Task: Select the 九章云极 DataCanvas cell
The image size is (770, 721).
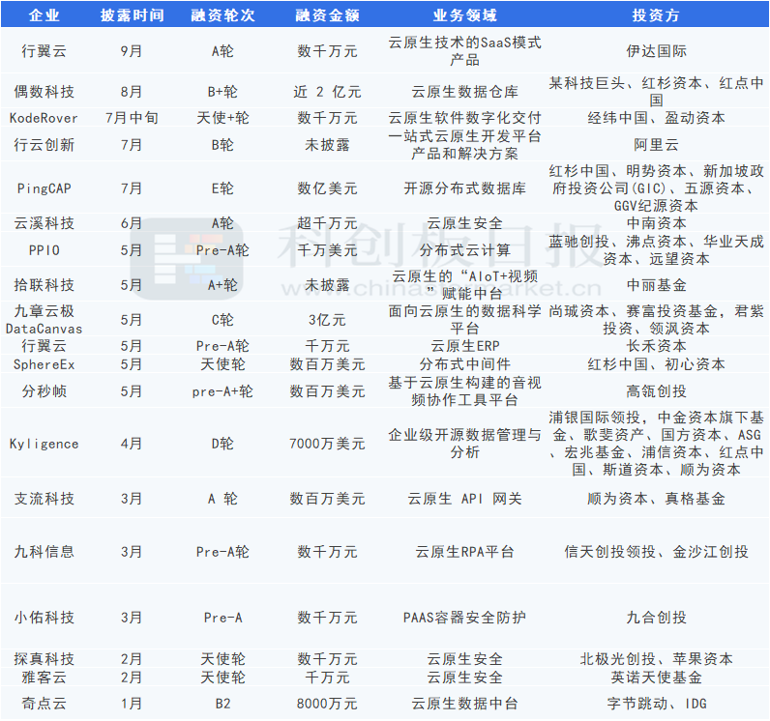Action: tap(44, 320)
